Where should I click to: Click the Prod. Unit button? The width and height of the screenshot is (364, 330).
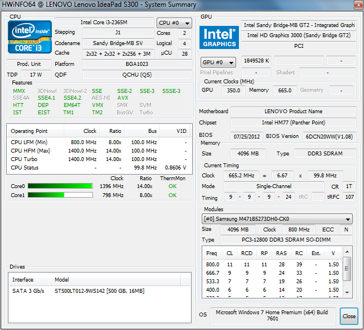[x=29, y=64]
